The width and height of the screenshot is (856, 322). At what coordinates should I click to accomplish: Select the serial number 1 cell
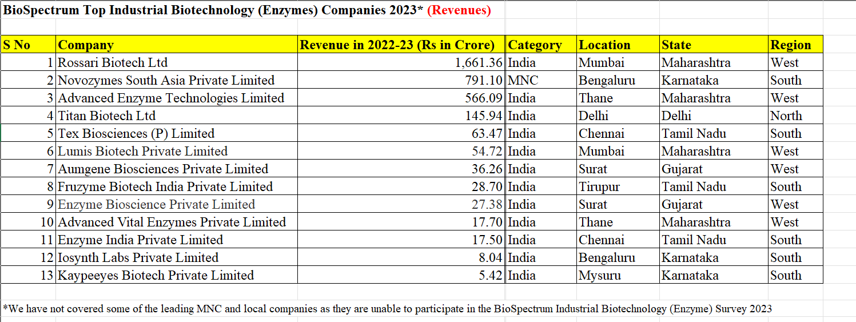click(28, 62)
